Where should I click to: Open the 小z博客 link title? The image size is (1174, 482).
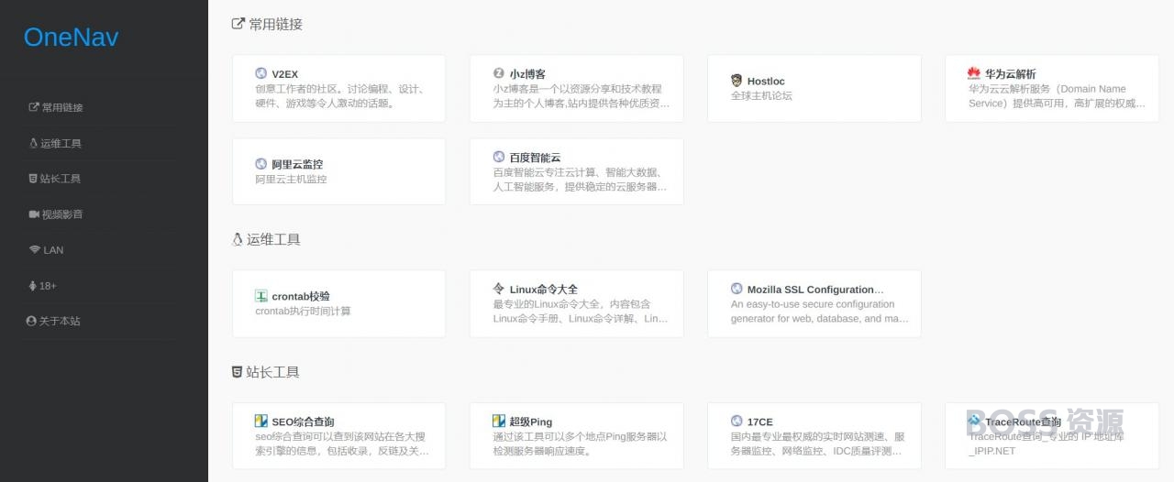[x=528, y=74]
